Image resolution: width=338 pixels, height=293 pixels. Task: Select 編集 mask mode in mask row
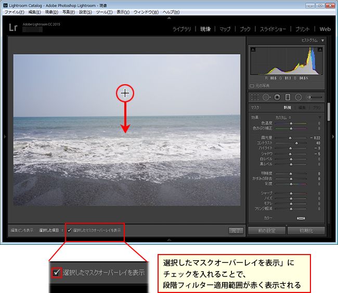pos(302,108)
